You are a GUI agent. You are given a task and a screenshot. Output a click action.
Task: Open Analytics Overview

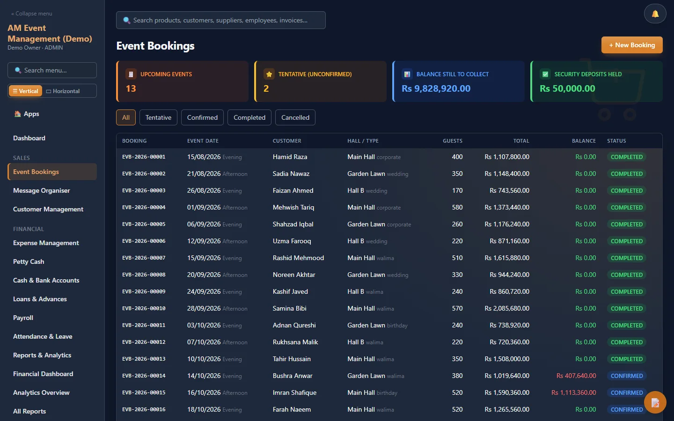52,392
